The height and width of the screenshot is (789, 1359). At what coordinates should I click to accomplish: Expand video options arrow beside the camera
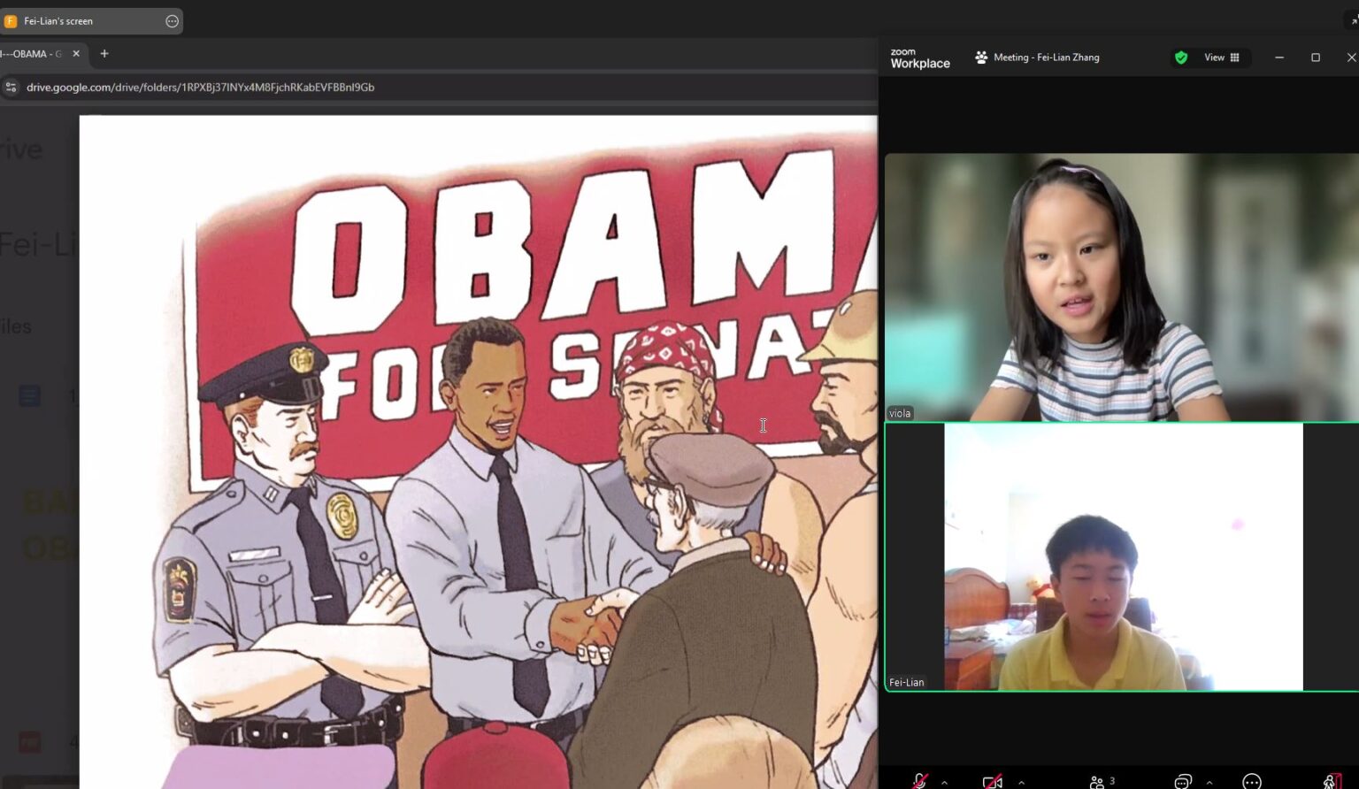(1022, 783)
